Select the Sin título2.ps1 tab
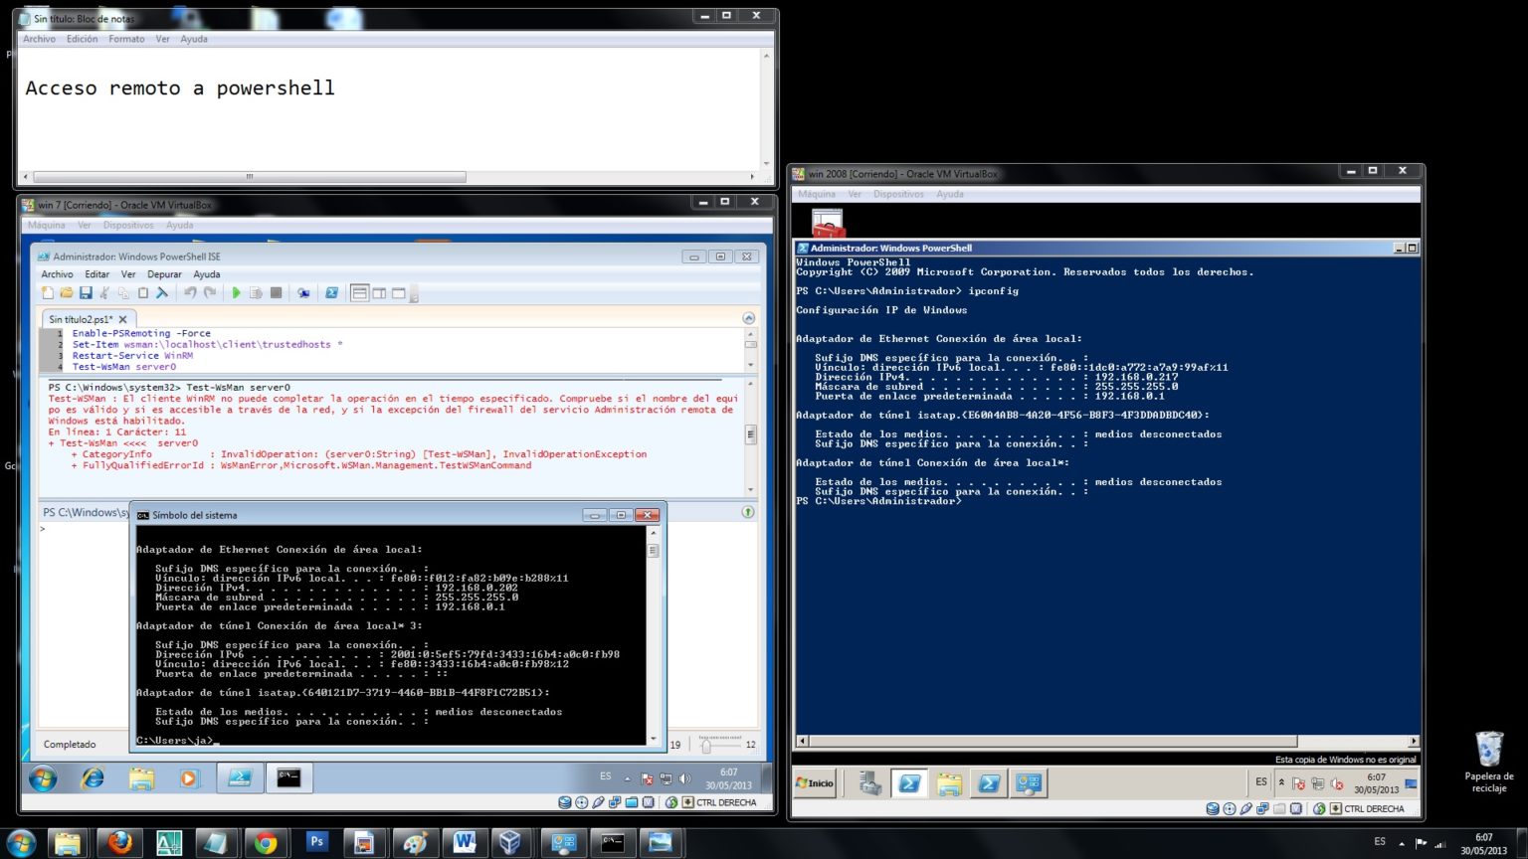Screen dimensions: 1528x859 coord(80,318)
